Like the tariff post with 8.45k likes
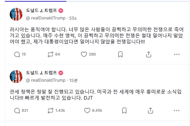This screenshot has width=190, height=126. coord(87,110)
